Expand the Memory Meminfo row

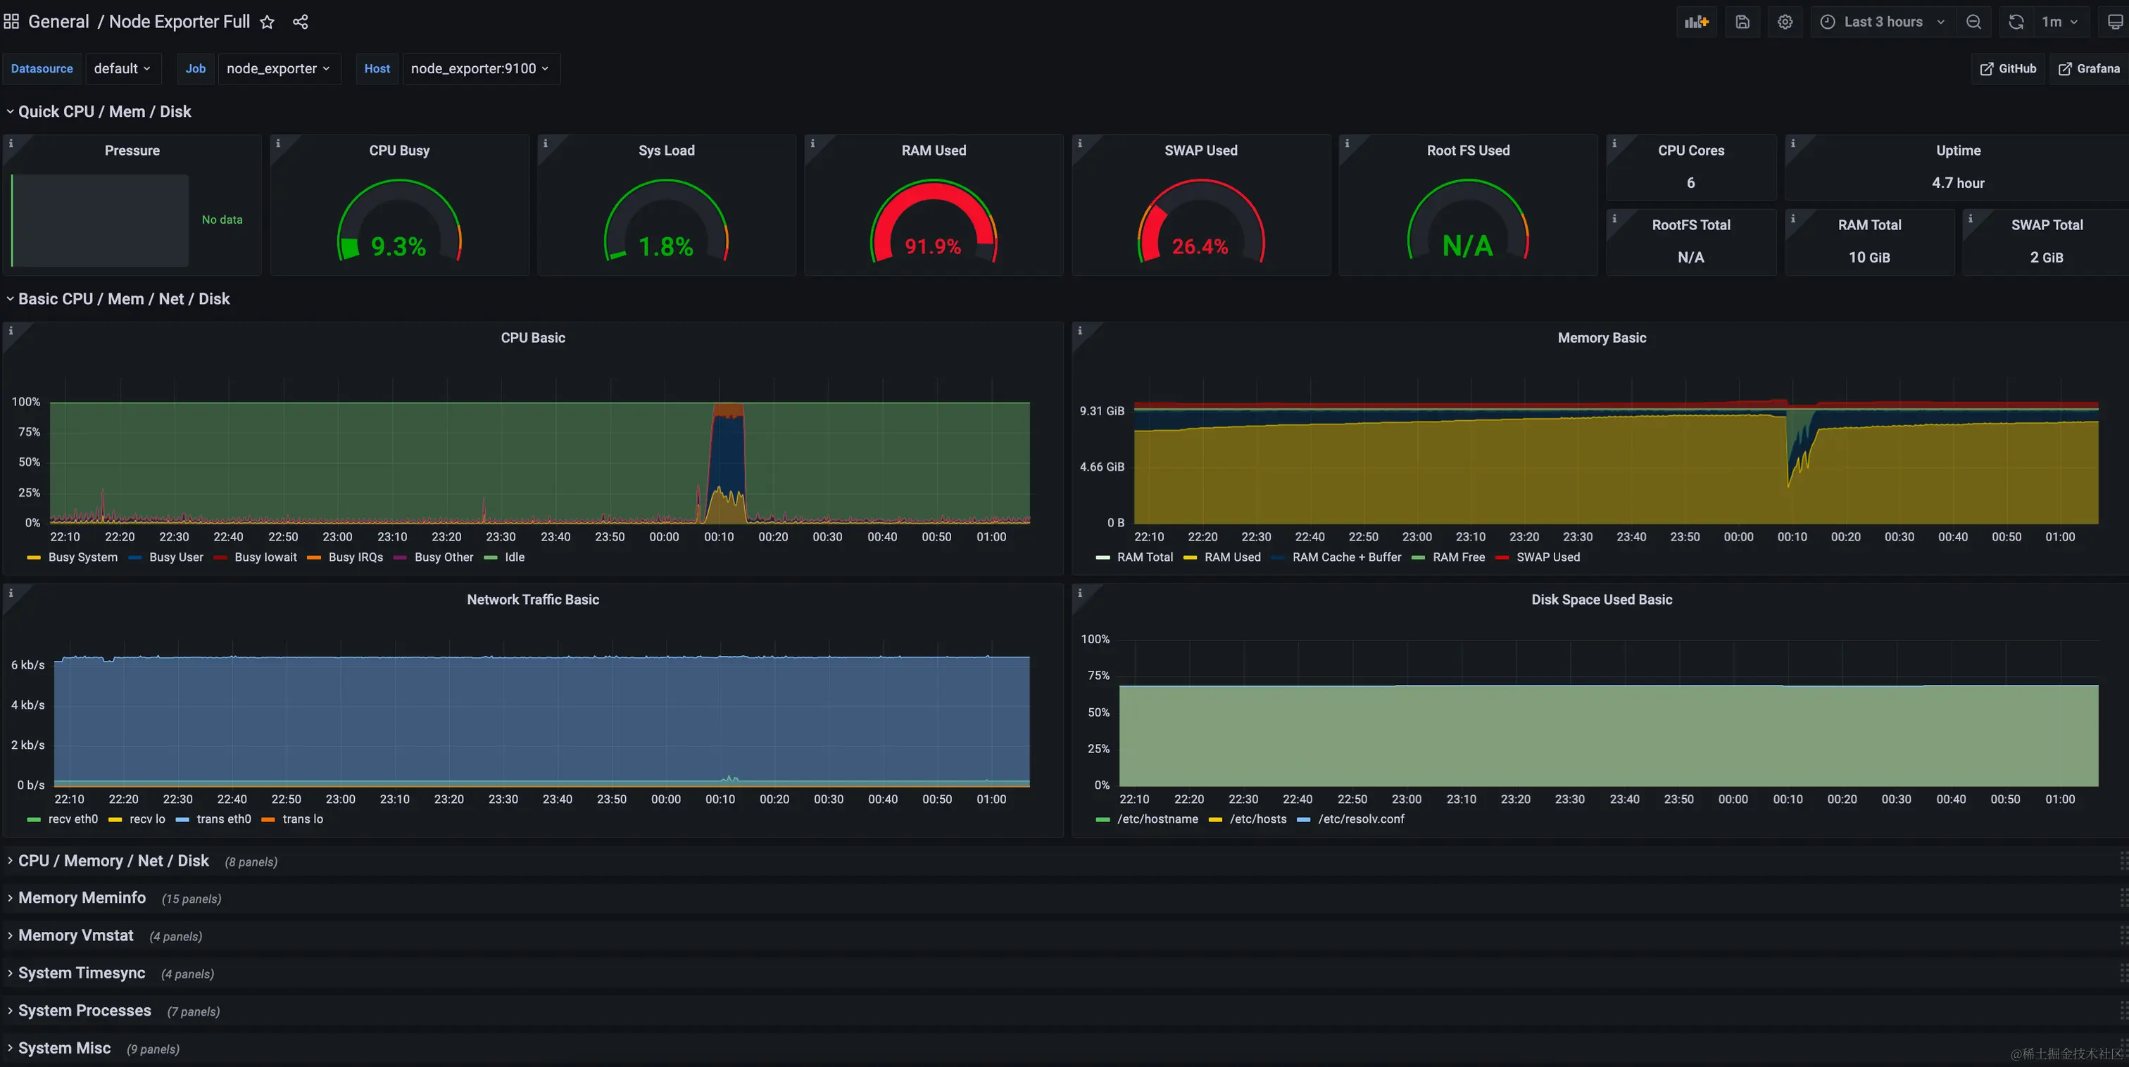(x=82, y=897)
